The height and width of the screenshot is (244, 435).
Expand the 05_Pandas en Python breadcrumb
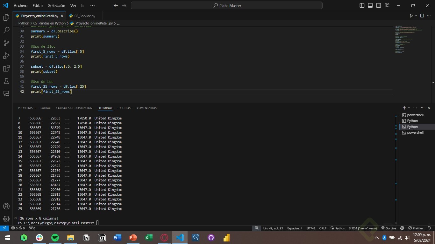point(49,23)
